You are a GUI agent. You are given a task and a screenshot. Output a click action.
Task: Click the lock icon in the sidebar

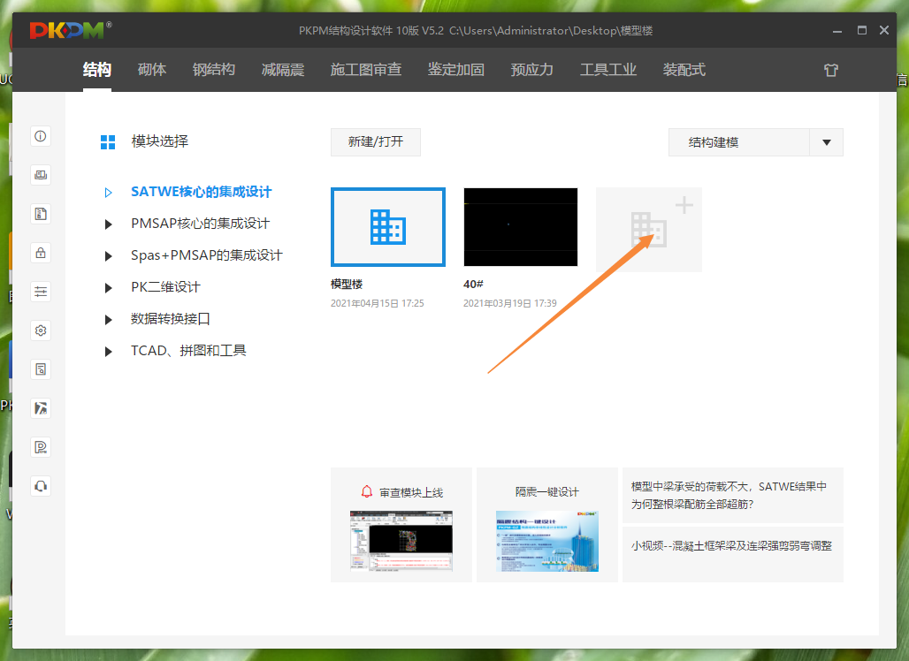pos(40,252)
